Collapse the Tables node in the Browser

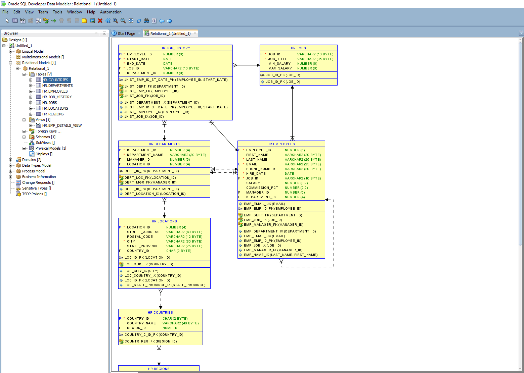click(24, 74)
